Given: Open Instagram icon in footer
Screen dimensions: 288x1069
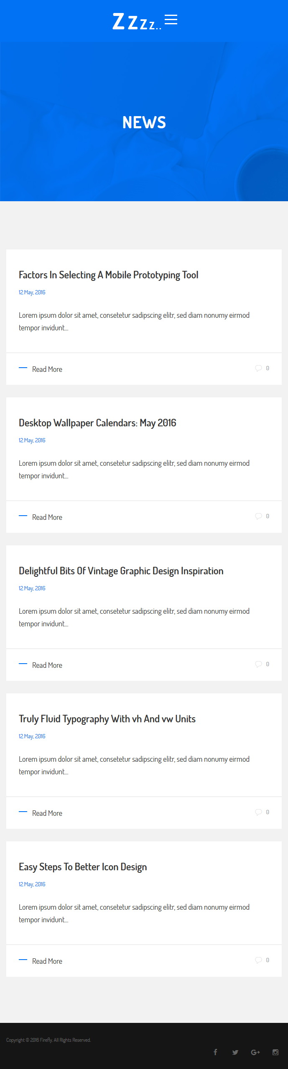Looking at the screenshot, I should point(275,1052).
